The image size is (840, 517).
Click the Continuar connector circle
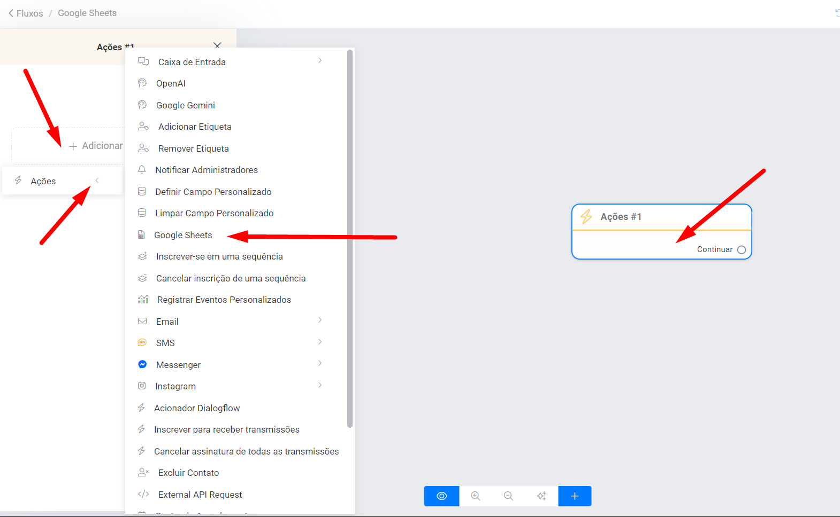[741, 250]
